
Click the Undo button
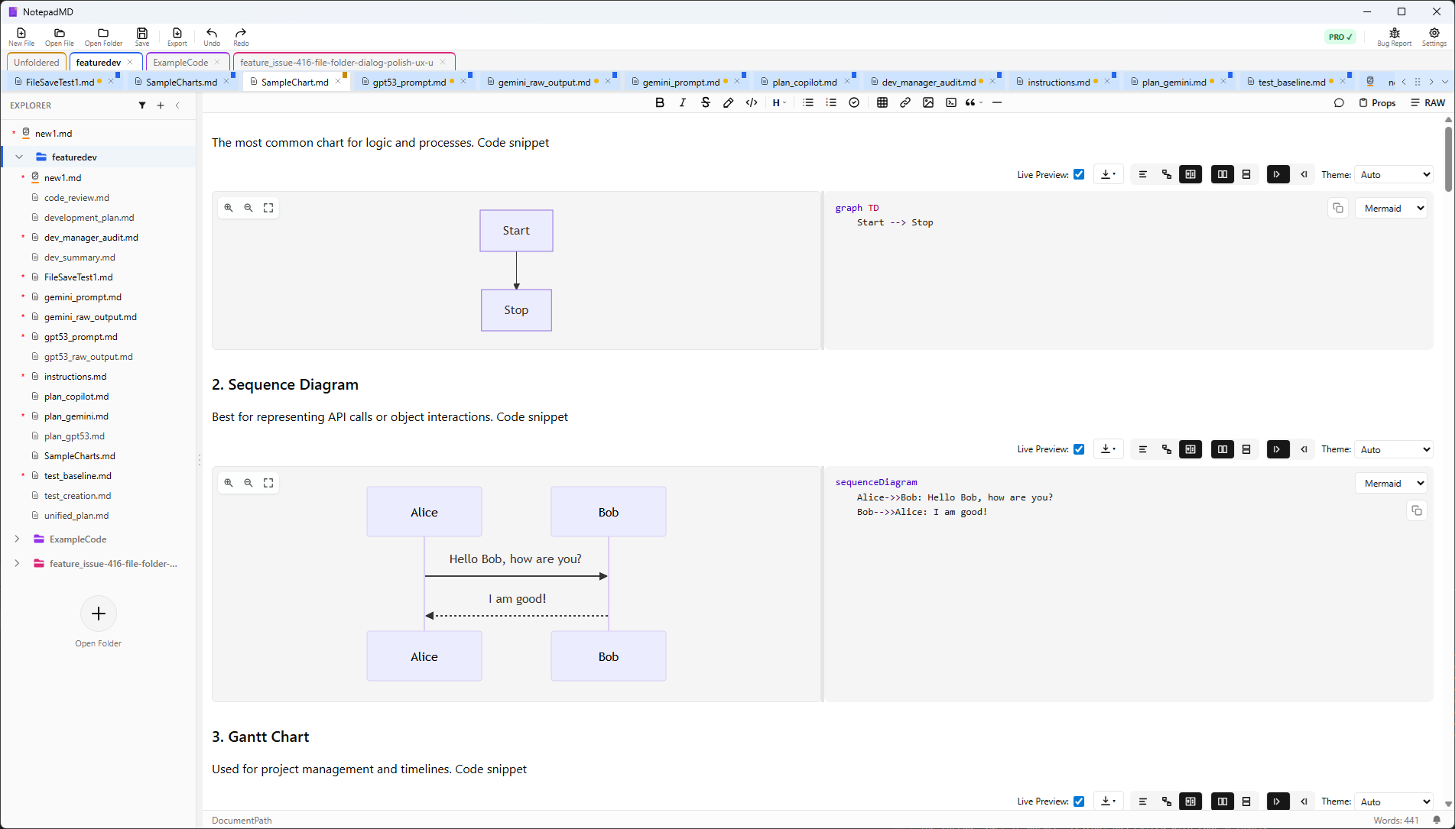[212, 37]
